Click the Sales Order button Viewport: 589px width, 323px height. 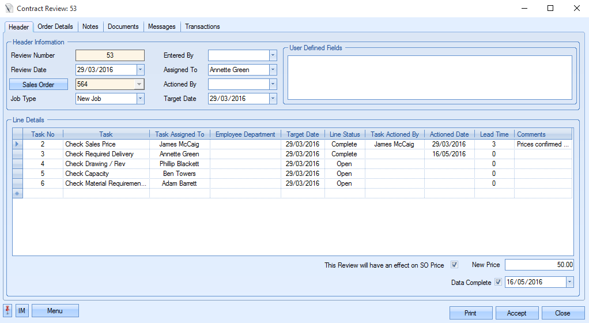tap(39, 85)
